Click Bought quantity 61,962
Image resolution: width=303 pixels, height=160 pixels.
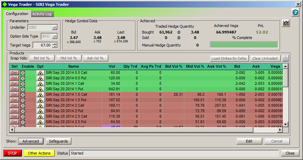(166, 32)
